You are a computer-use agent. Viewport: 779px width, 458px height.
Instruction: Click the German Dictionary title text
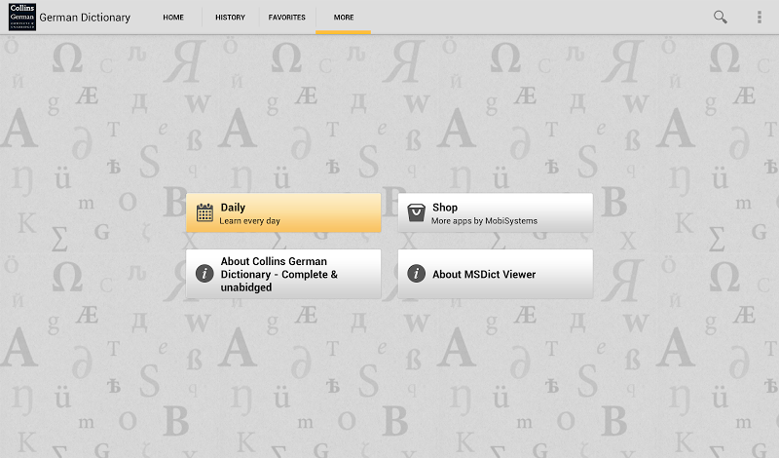click(85, 18)
